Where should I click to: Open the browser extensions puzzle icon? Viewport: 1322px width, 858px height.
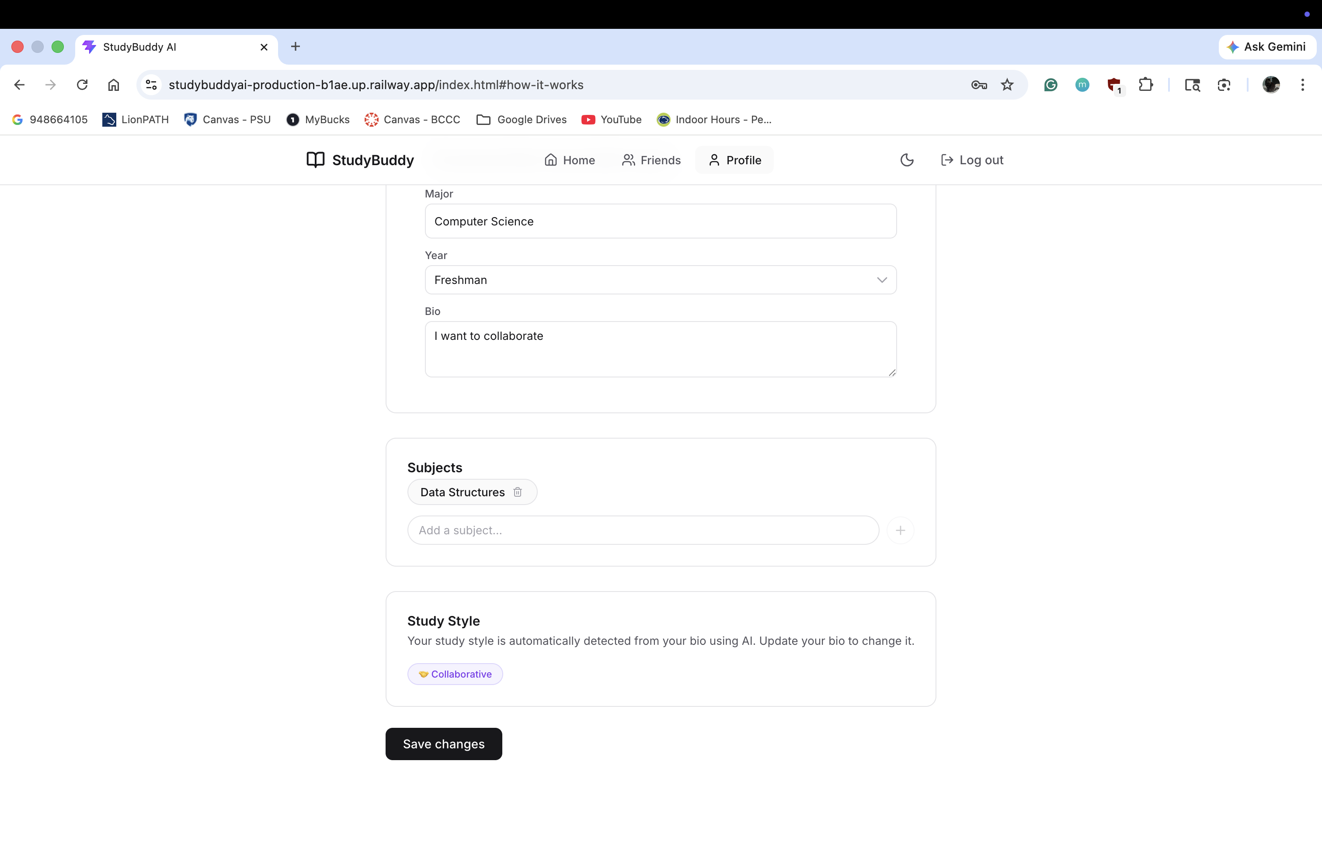tap(1145, 85)
